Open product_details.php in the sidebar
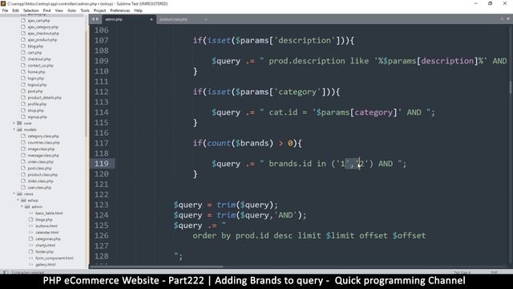Viewport: 513px width, 289px height. coord(45,98)
